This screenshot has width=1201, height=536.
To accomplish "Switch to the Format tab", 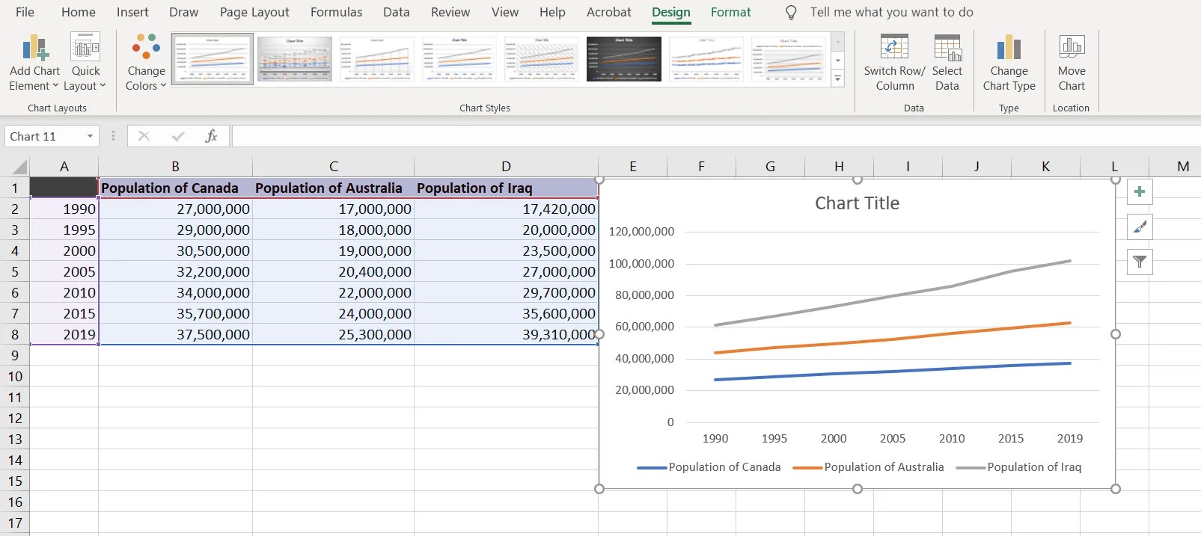I will (x=730, y=12).
